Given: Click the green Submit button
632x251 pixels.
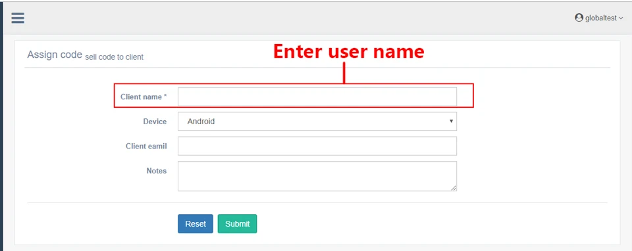Looking at the screenshot, I should pos(238,223).
